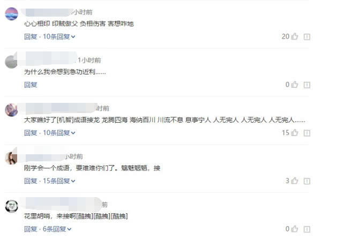
Task: Reply to the 心心相印 comment
Action: [x=31, y=37]
